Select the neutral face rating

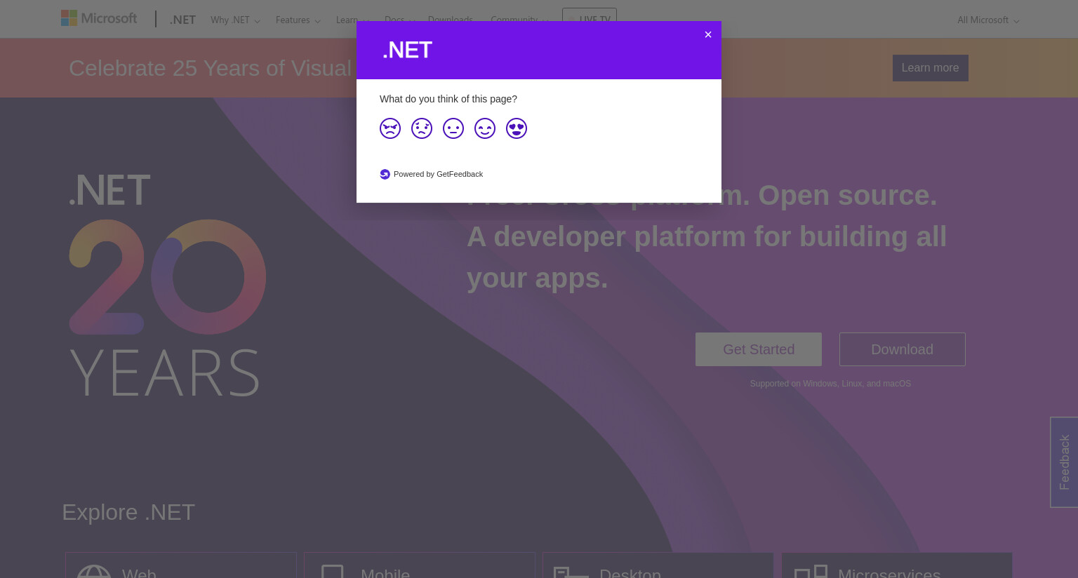(453, 128)
